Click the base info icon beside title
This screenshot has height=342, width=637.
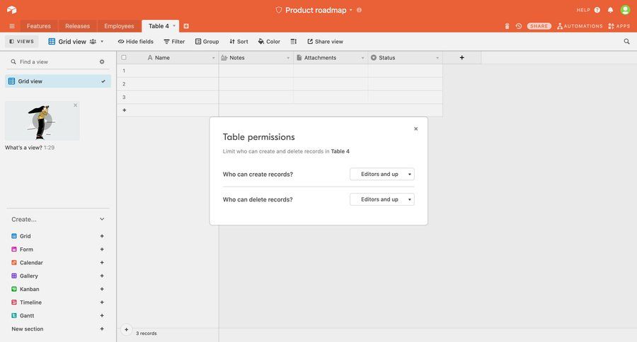point(359,10)
